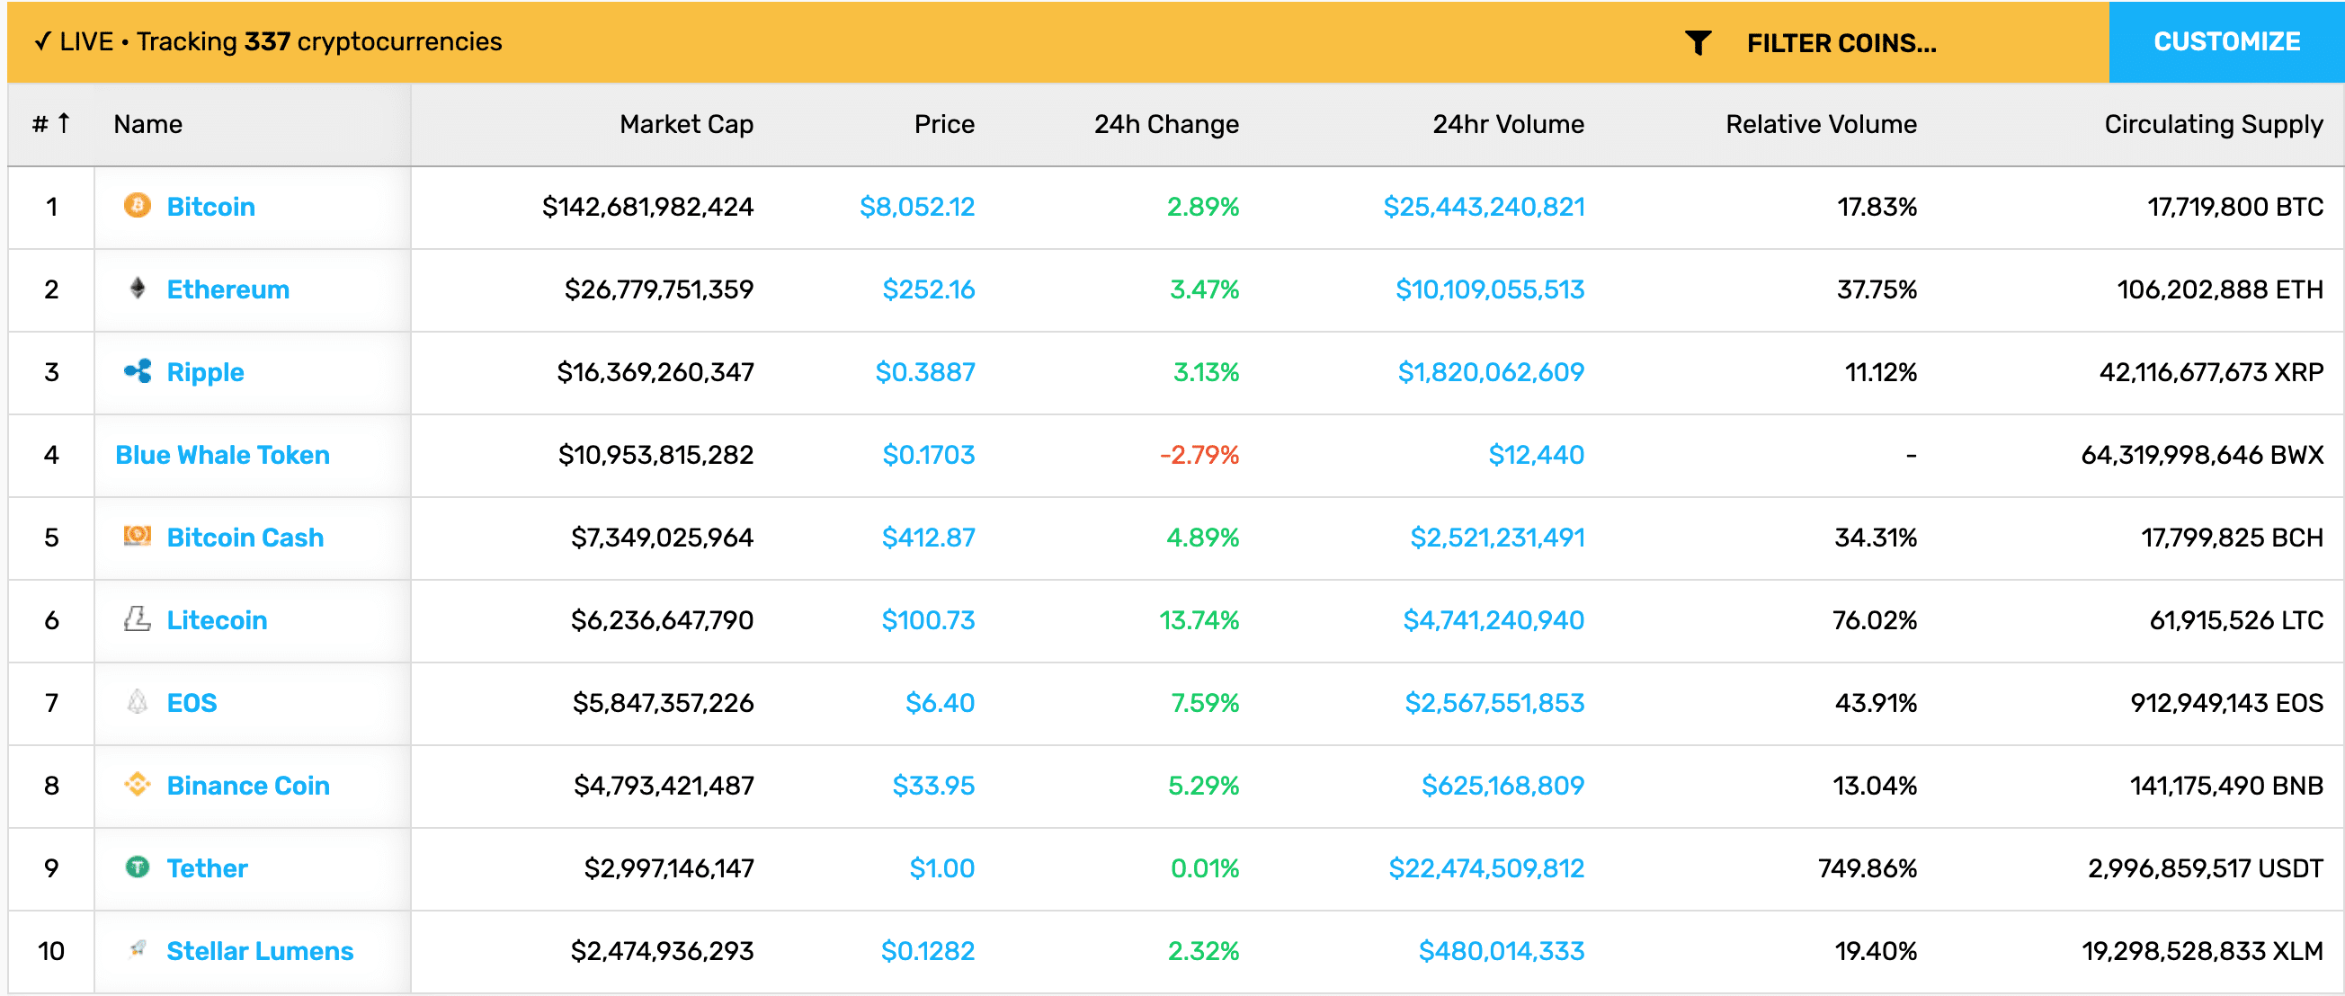Open the Bitcoin Cash link
The height and width of the screenshot is (996, 2345).
tap(245, 538)
